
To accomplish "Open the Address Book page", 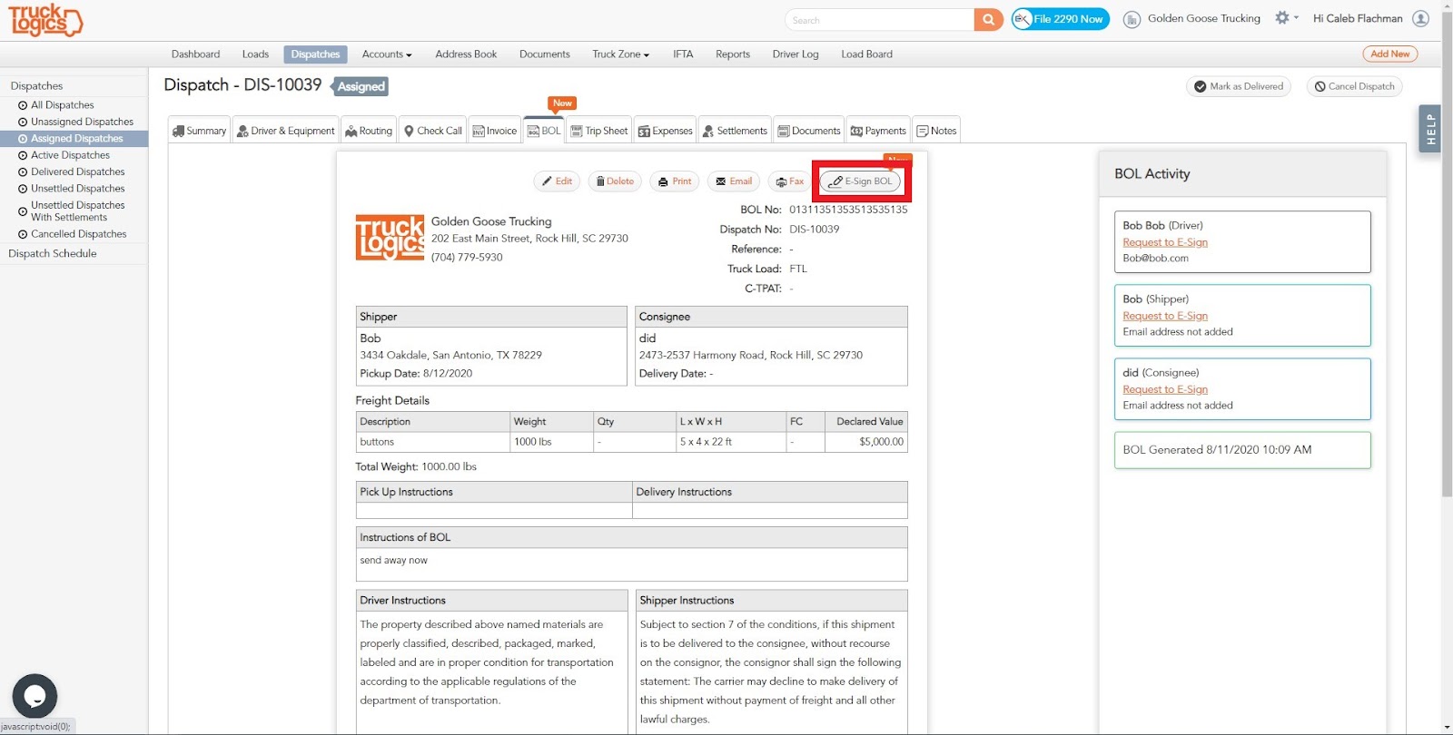I will click(466, 54).
